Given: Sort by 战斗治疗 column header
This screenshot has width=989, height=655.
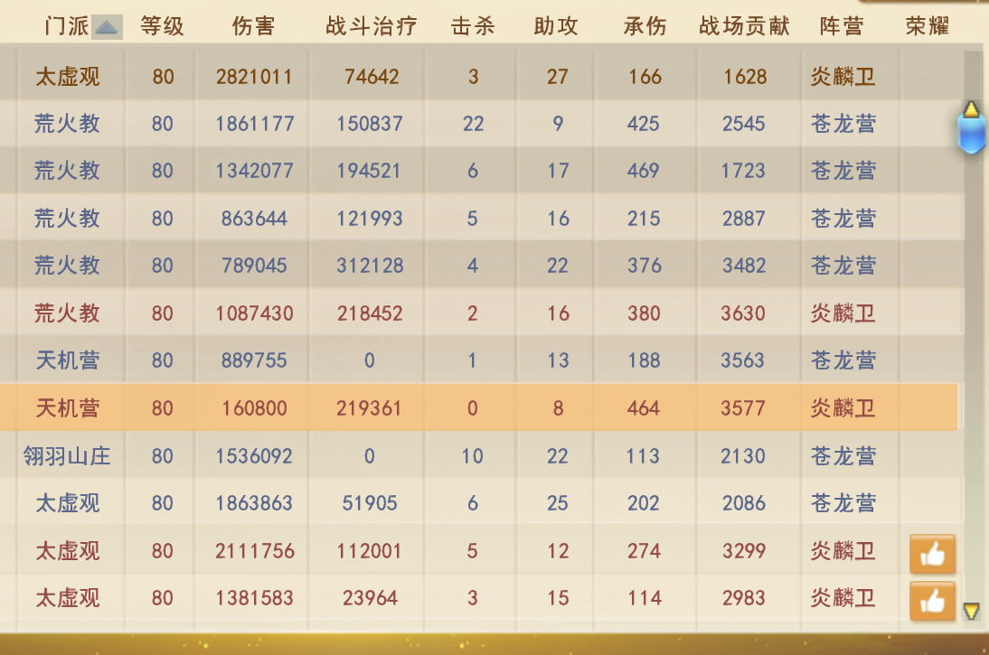Looking at the screenshot, I should click(x=371, y=26).
